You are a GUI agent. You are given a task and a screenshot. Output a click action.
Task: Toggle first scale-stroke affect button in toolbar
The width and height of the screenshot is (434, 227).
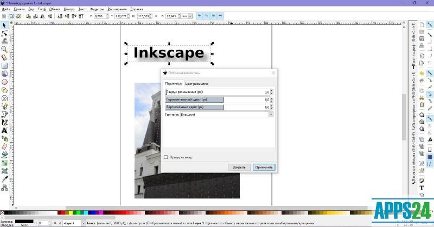tap(199, 16)
